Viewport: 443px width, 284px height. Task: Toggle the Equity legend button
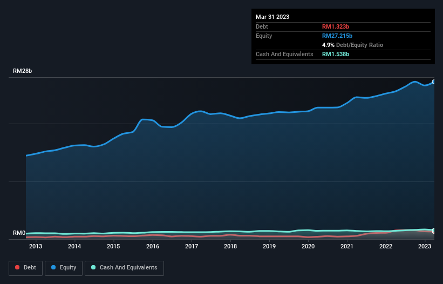click(x=63, y=267)
